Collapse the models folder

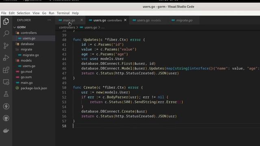(34, 60)
